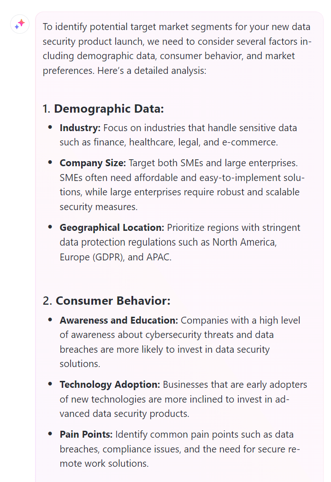Click the text "Europe (GDPR), and APAC."

point(115,257)
